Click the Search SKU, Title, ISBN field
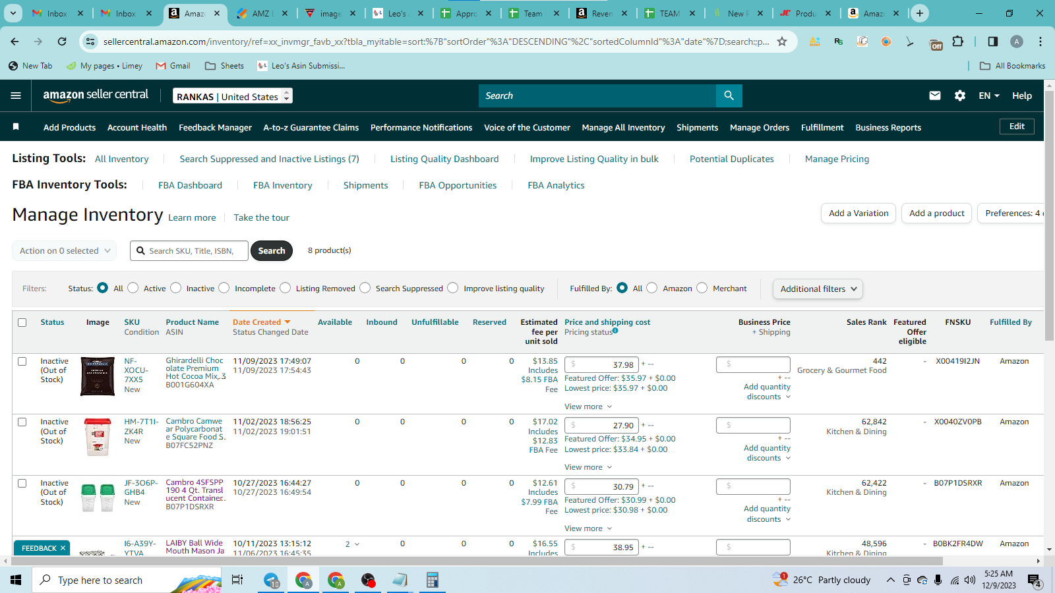1055x593 pixels. 189,251
